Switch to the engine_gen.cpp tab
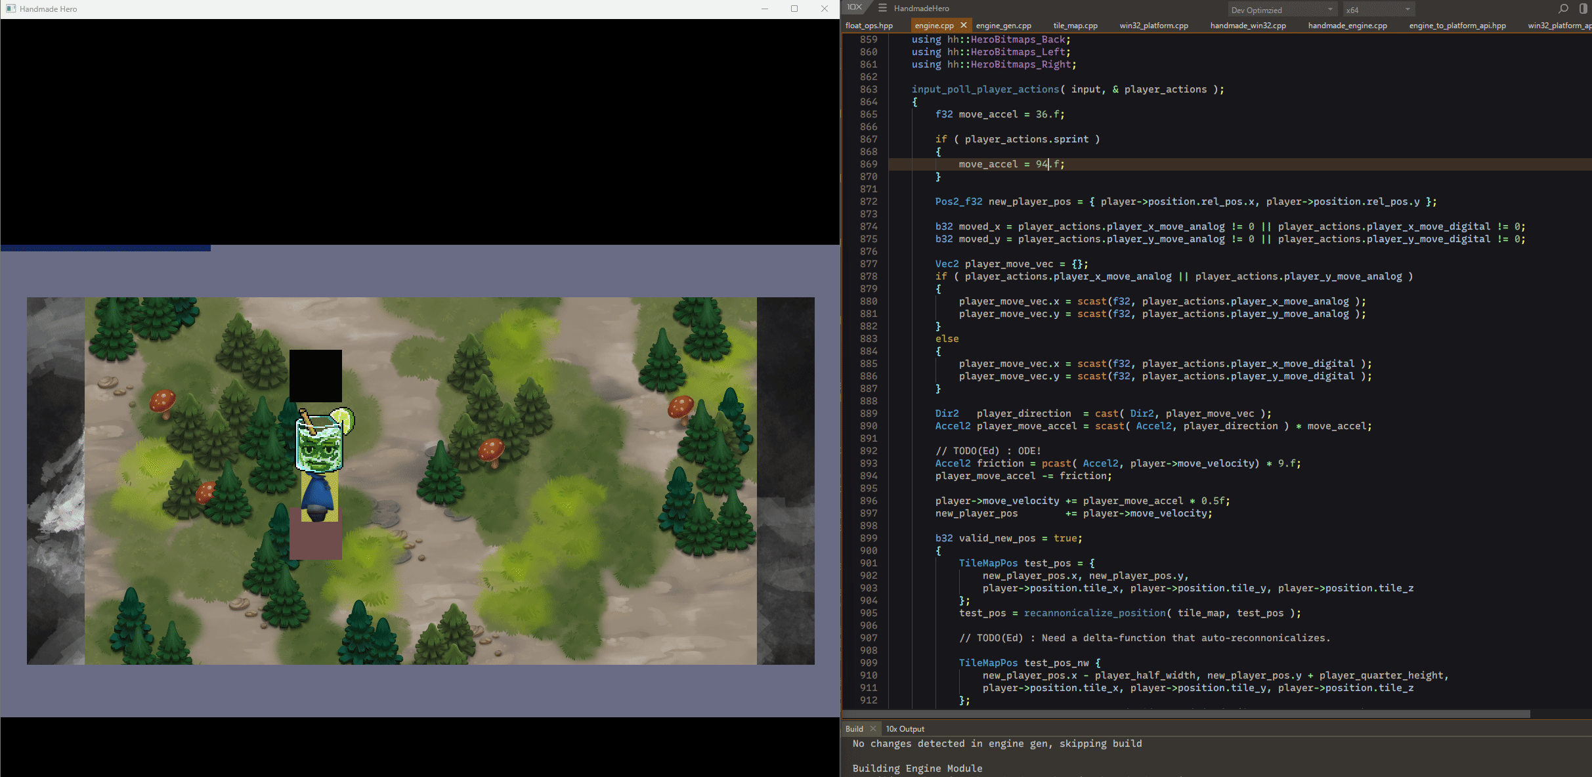The height and width of the screenshot is (777, 1592). pos(1003,26)
